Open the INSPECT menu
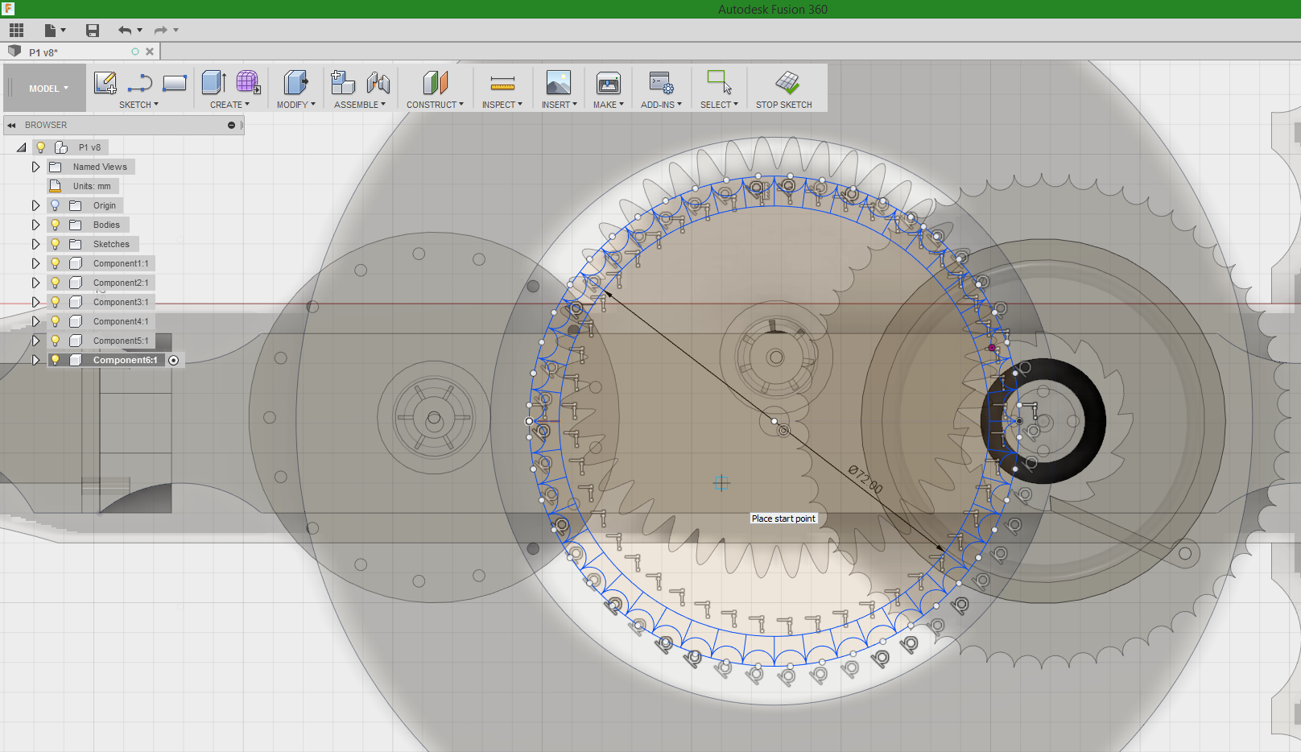 click(x=502, y=105)
